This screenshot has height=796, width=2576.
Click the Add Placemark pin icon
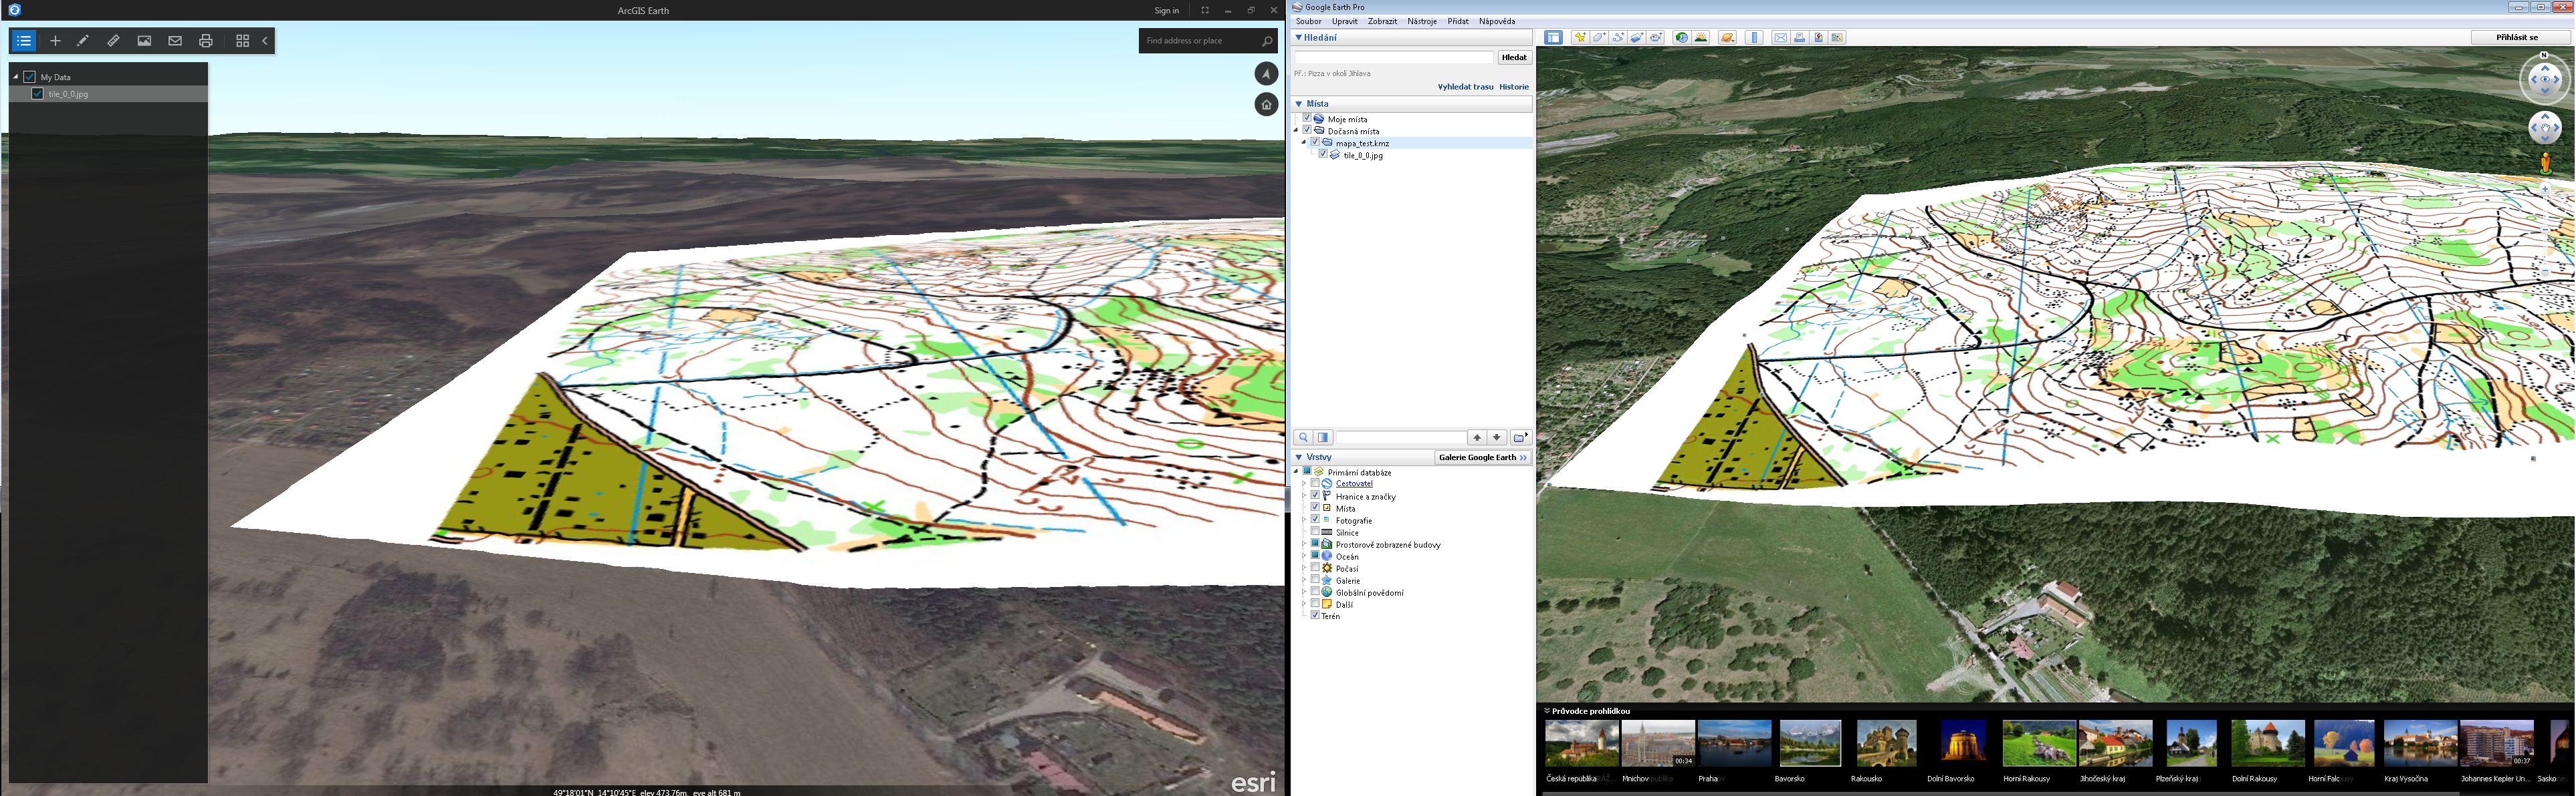point(1580,38)
